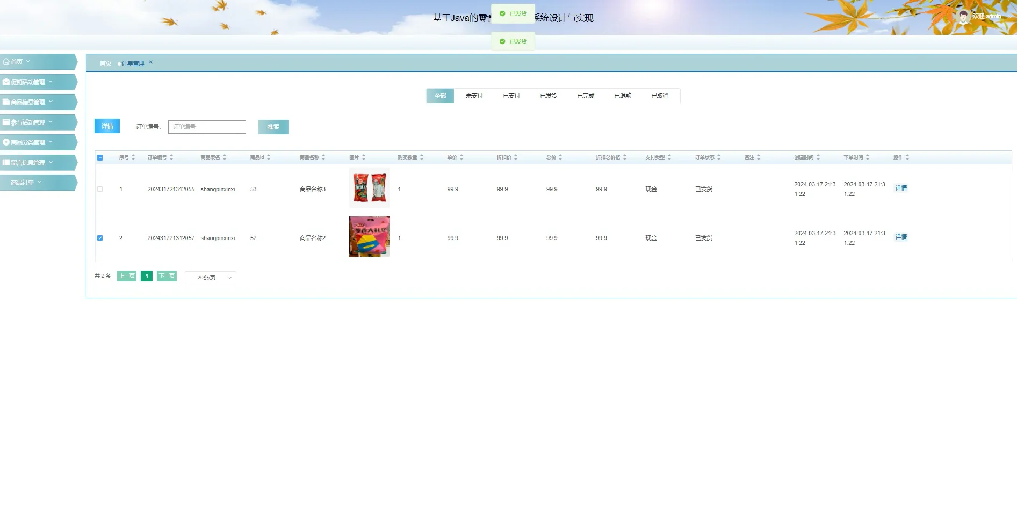Sort table by 下单时间 column arrows
This screenshot has height=507, width=1017.
[x=868, y=157]
